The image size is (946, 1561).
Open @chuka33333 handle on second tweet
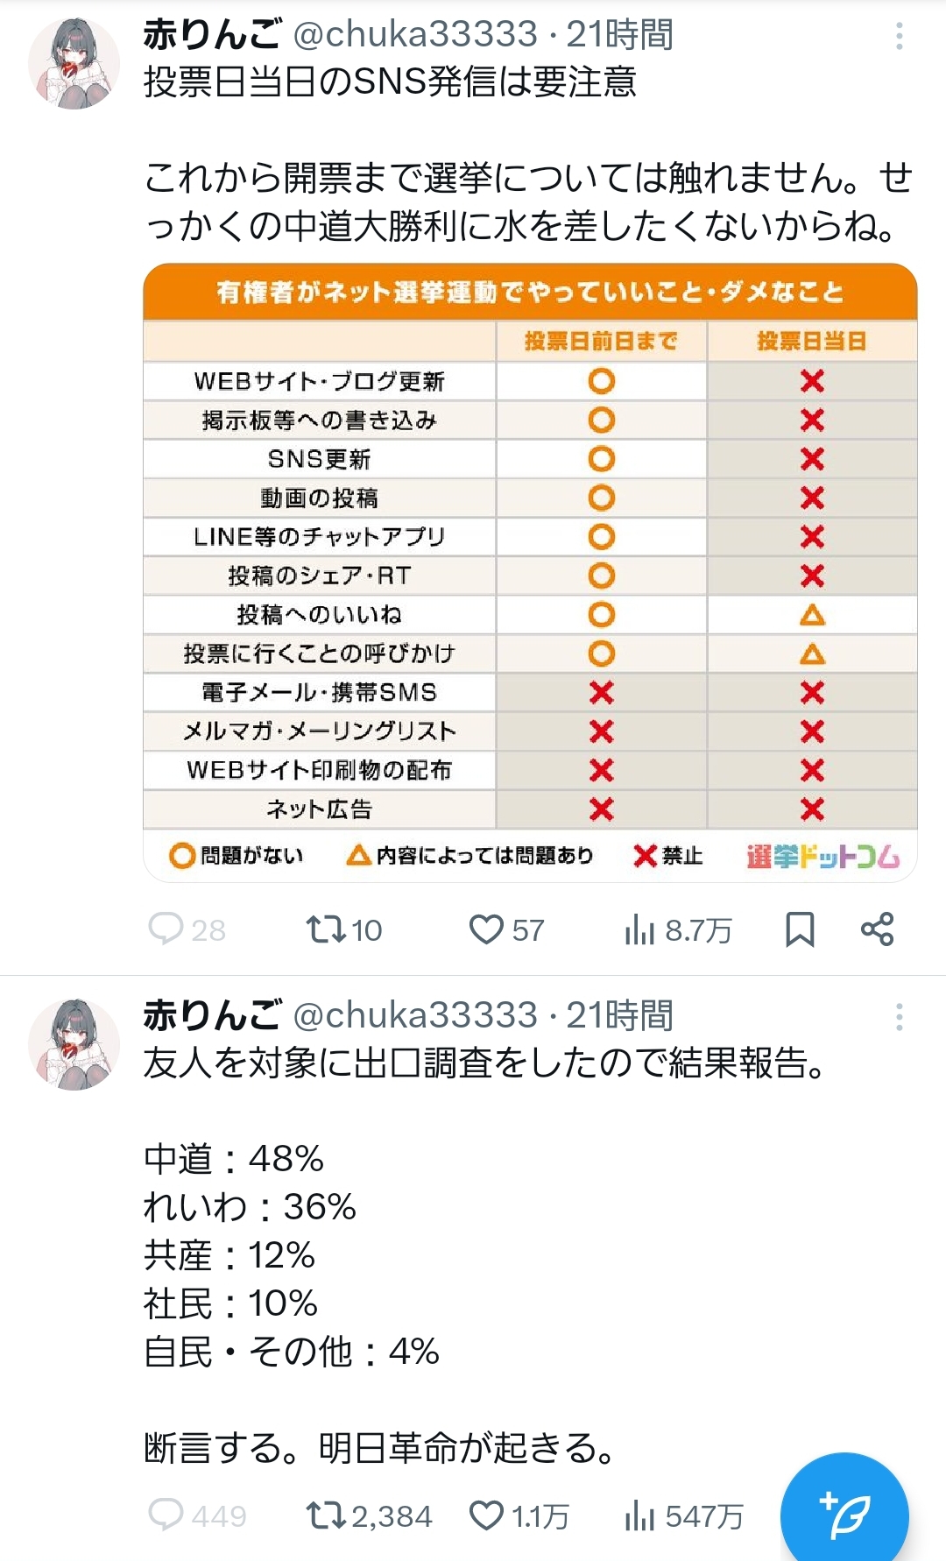tap(414, 1015)
